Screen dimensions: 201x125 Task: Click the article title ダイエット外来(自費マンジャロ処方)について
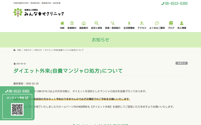[68, 71]
